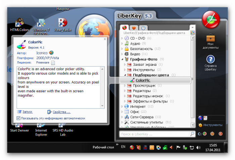Expand the Интернет category
Screen dimensions: 235x160
click(x=122, y=107)
